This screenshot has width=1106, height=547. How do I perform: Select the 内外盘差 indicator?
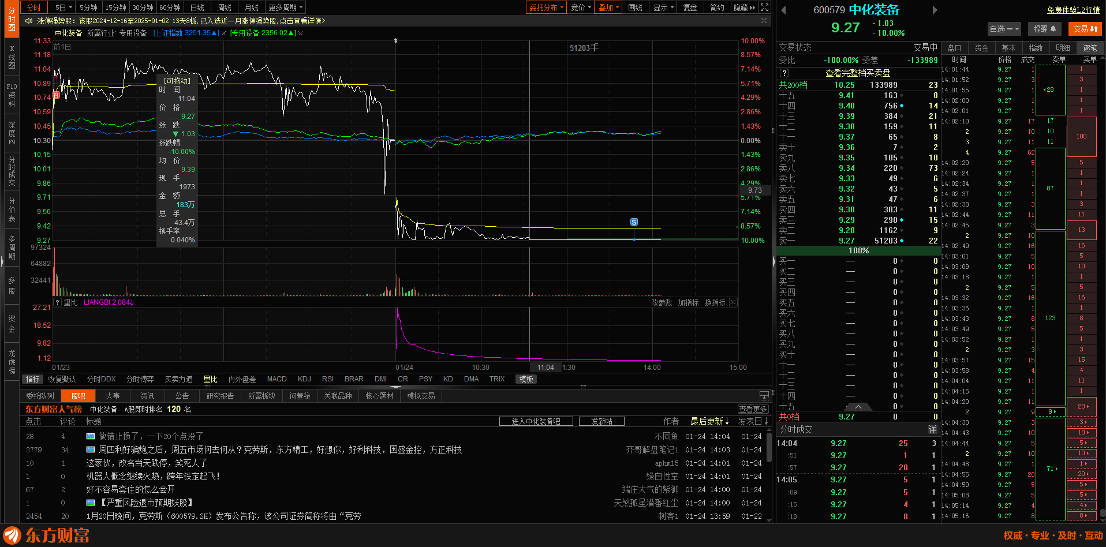coord(242,379)
